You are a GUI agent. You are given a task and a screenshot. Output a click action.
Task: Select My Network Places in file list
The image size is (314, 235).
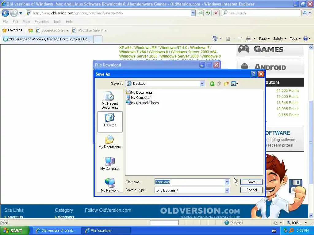tap(142, 103)
